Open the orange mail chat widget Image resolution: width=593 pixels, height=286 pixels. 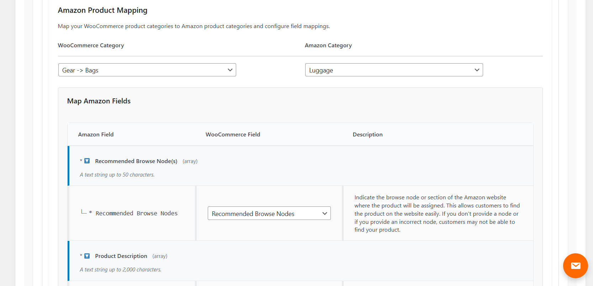coord(575,265)
